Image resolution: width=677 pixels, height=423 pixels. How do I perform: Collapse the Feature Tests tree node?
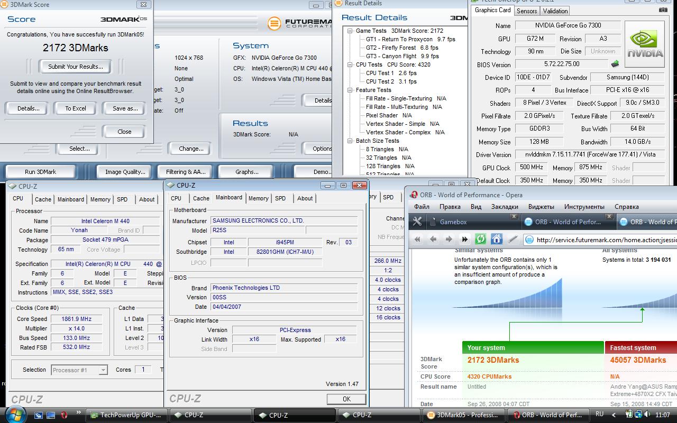point(350,90)
